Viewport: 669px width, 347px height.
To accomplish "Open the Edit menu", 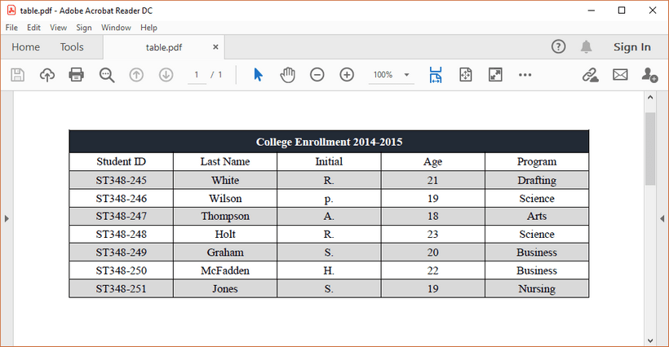I will 33,28.
